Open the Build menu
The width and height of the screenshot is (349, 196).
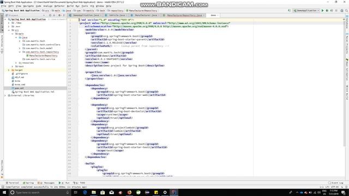pyautogui.click(x=70, y=6)
